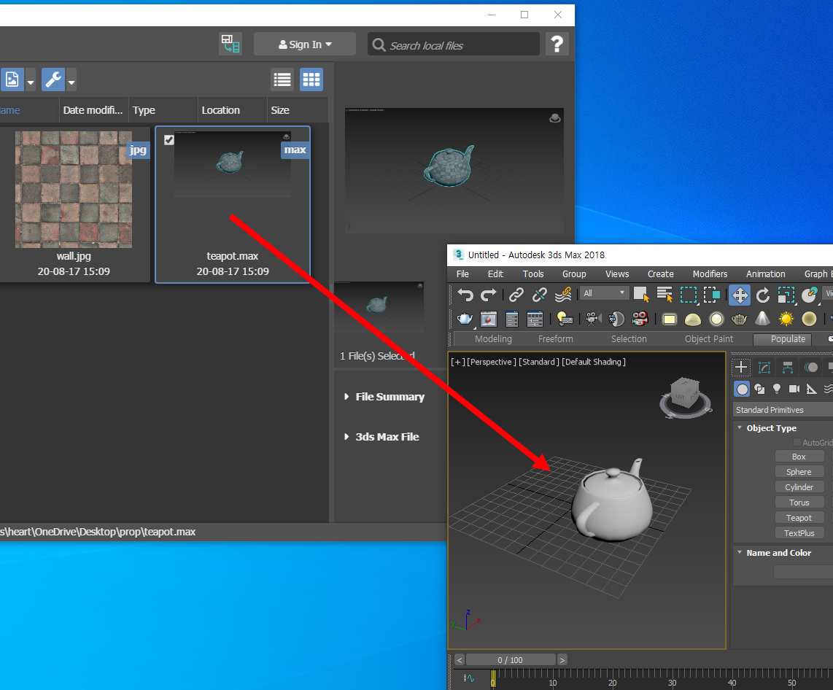Open the Rendered Frame Window icon

click(488, 319)
